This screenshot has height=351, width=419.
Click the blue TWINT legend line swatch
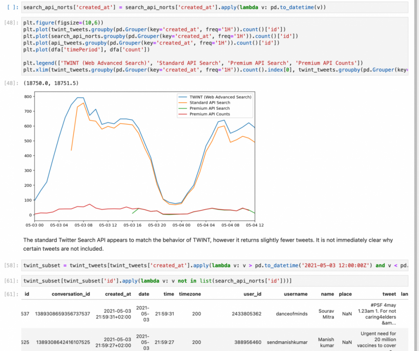click(182, 97)
